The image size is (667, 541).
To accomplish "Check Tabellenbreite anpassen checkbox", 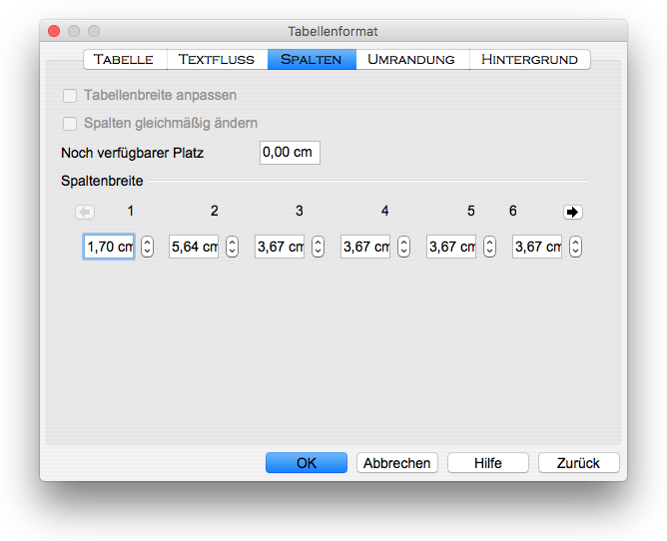I will (70, 95).
